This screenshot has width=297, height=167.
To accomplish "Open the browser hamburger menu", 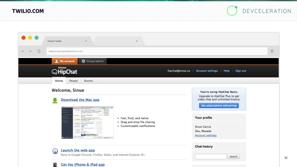I will pos(272,51).
